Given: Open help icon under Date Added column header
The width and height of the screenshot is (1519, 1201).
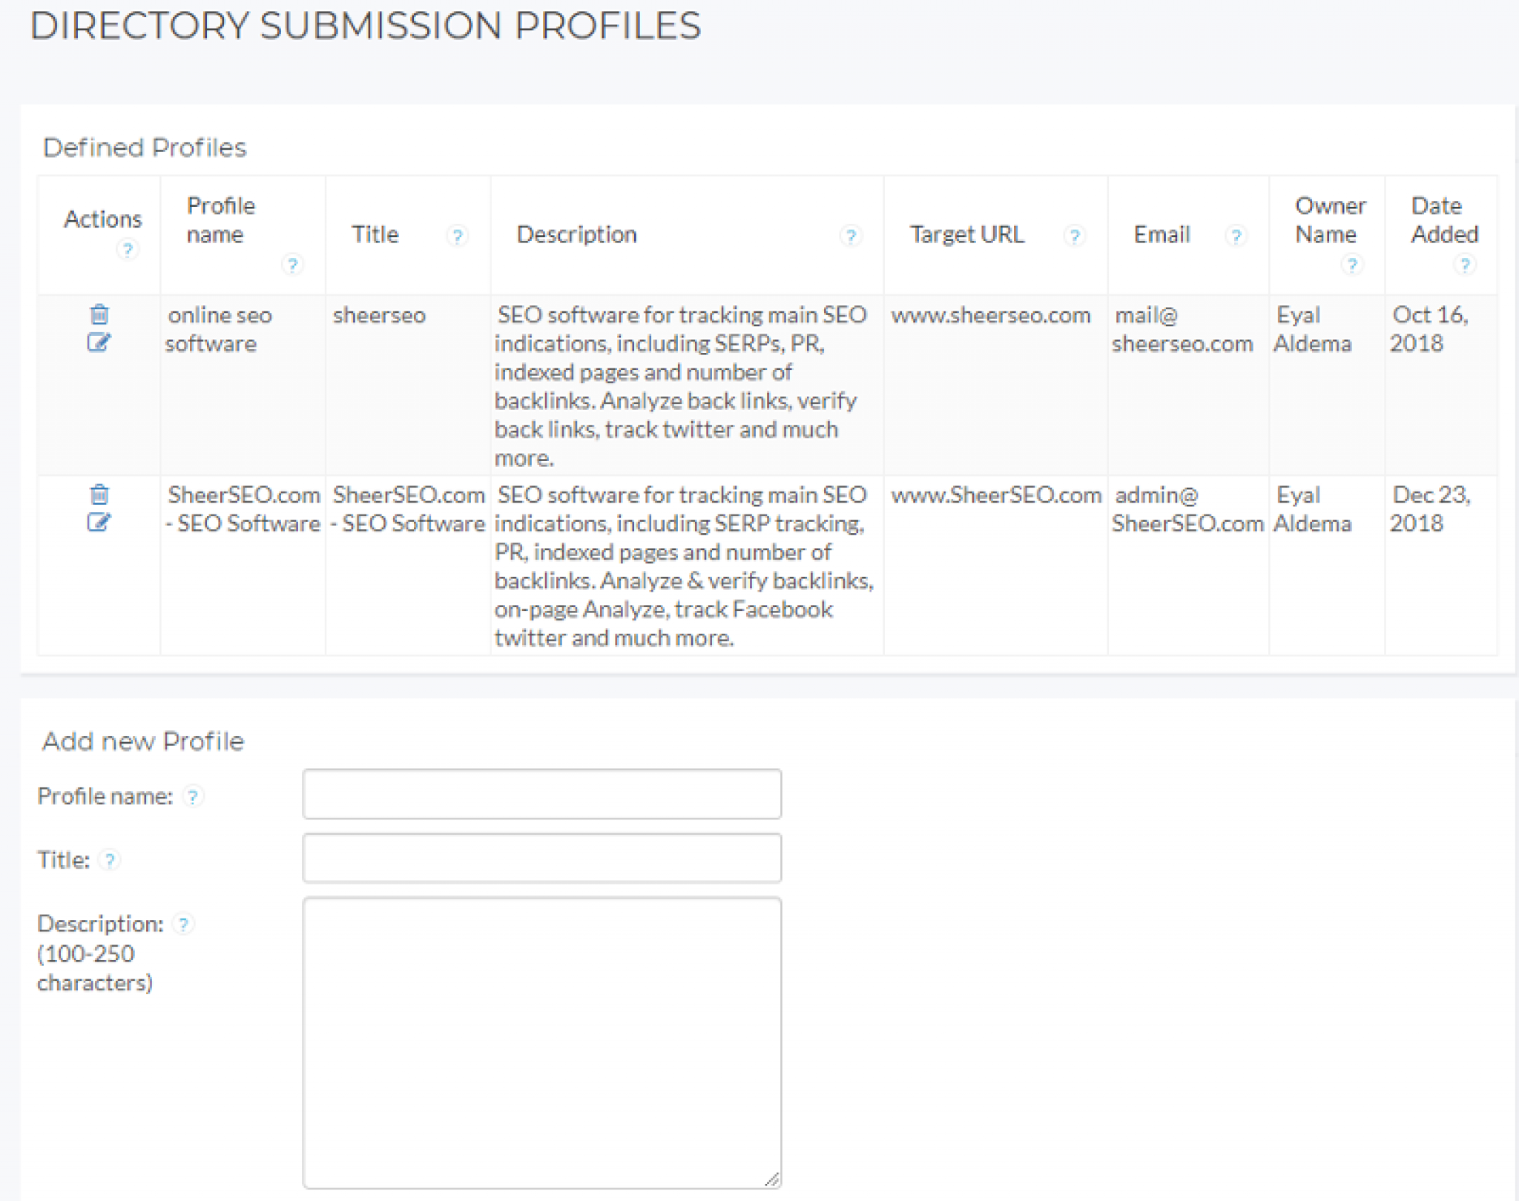Looking at the screenshot, I should click(1465, 264).
